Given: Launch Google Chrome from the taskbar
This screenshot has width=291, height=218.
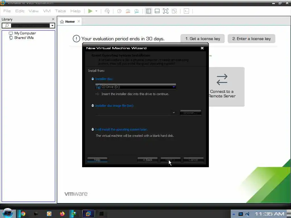Looking at the screenshot, I should [23, 214].
